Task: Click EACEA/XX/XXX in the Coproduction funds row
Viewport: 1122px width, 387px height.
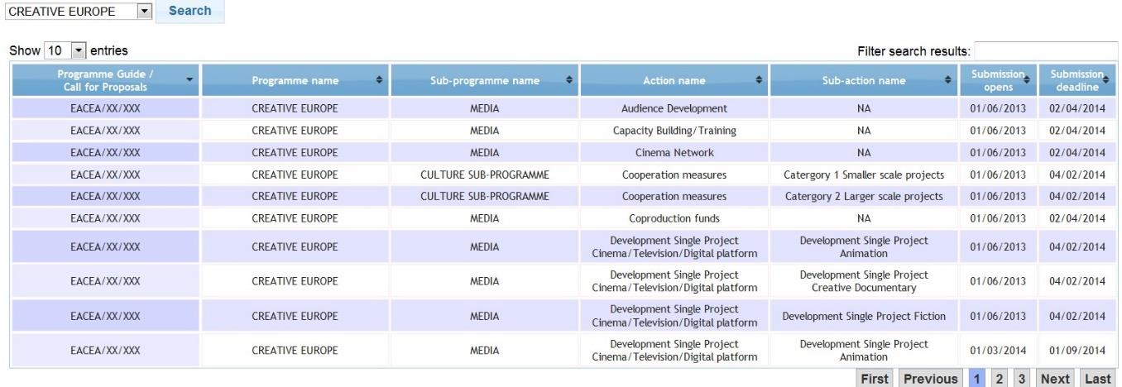Action: point(105,218)
